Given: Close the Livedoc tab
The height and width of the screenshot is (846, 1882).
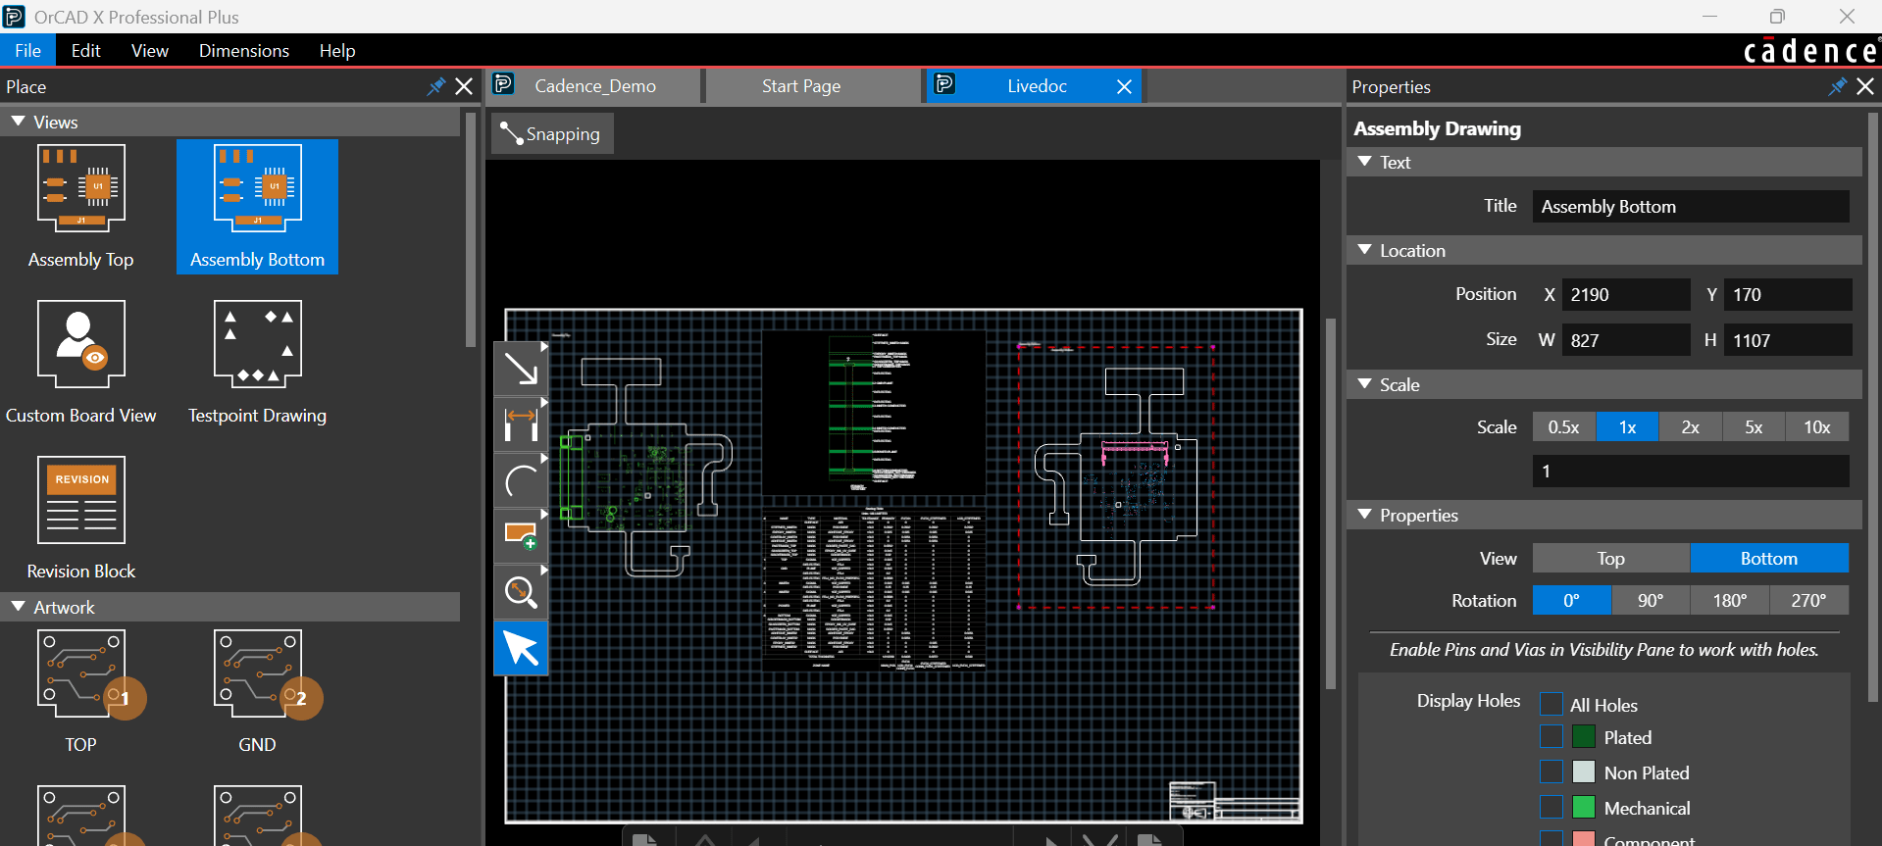Looking at the screenshot, I should [1125, 86].
